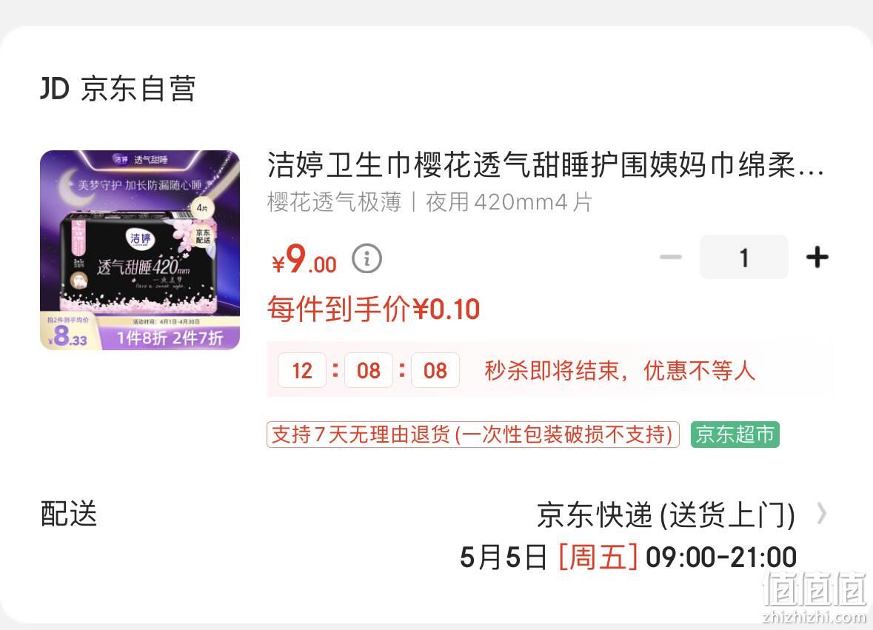873x630 pixels.
Task: Increase quantity with the plus button
Action: tap(817, 258)
